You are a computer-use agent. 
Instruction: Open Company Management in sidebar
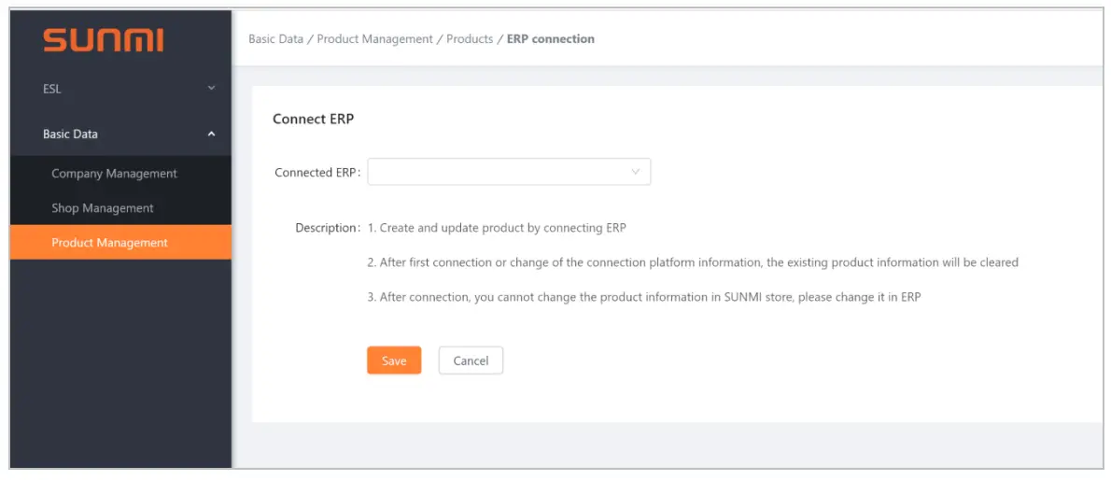pos(114,174)
